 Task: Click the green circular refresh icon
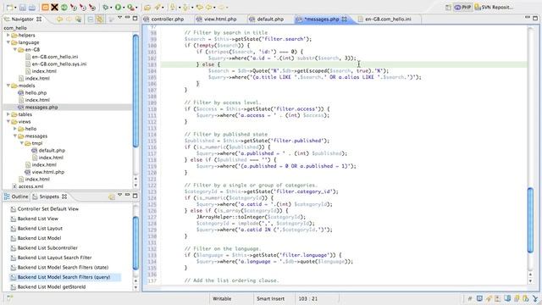pos(64,8)
